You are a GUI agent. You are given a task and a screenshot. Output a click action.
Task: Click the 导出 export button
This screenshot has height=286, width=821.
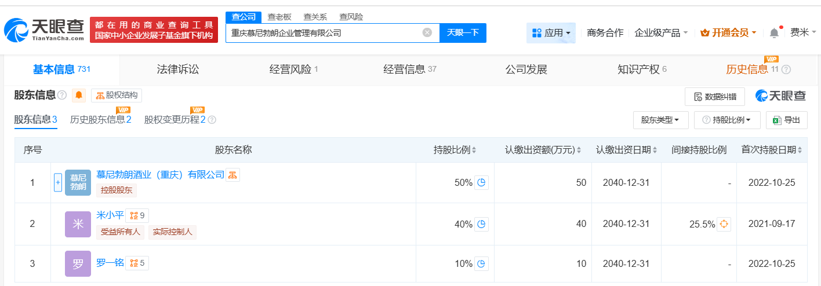click(786, 120)
